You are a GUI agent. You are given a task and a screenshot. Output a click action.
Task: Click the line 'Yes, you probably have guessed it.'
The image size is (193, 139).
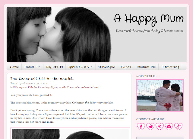31,95
